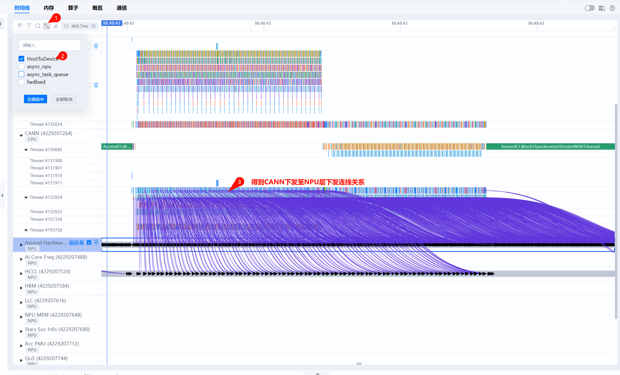Pin the Ascend Hardware row
Screen dimensions: 620x375
tap(96, 242)
